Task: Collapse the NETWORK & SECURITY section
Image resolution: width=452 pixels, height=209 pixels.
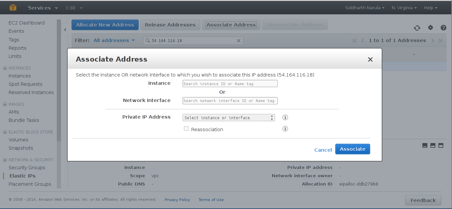Action: (x=5, y=160)
